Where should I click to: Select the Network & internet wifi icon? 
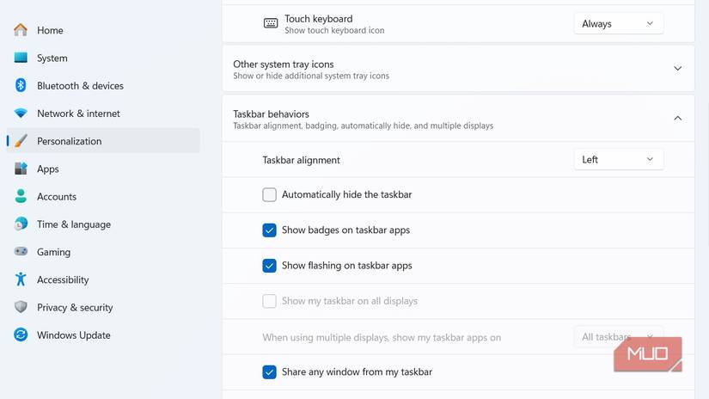point(21,114)
